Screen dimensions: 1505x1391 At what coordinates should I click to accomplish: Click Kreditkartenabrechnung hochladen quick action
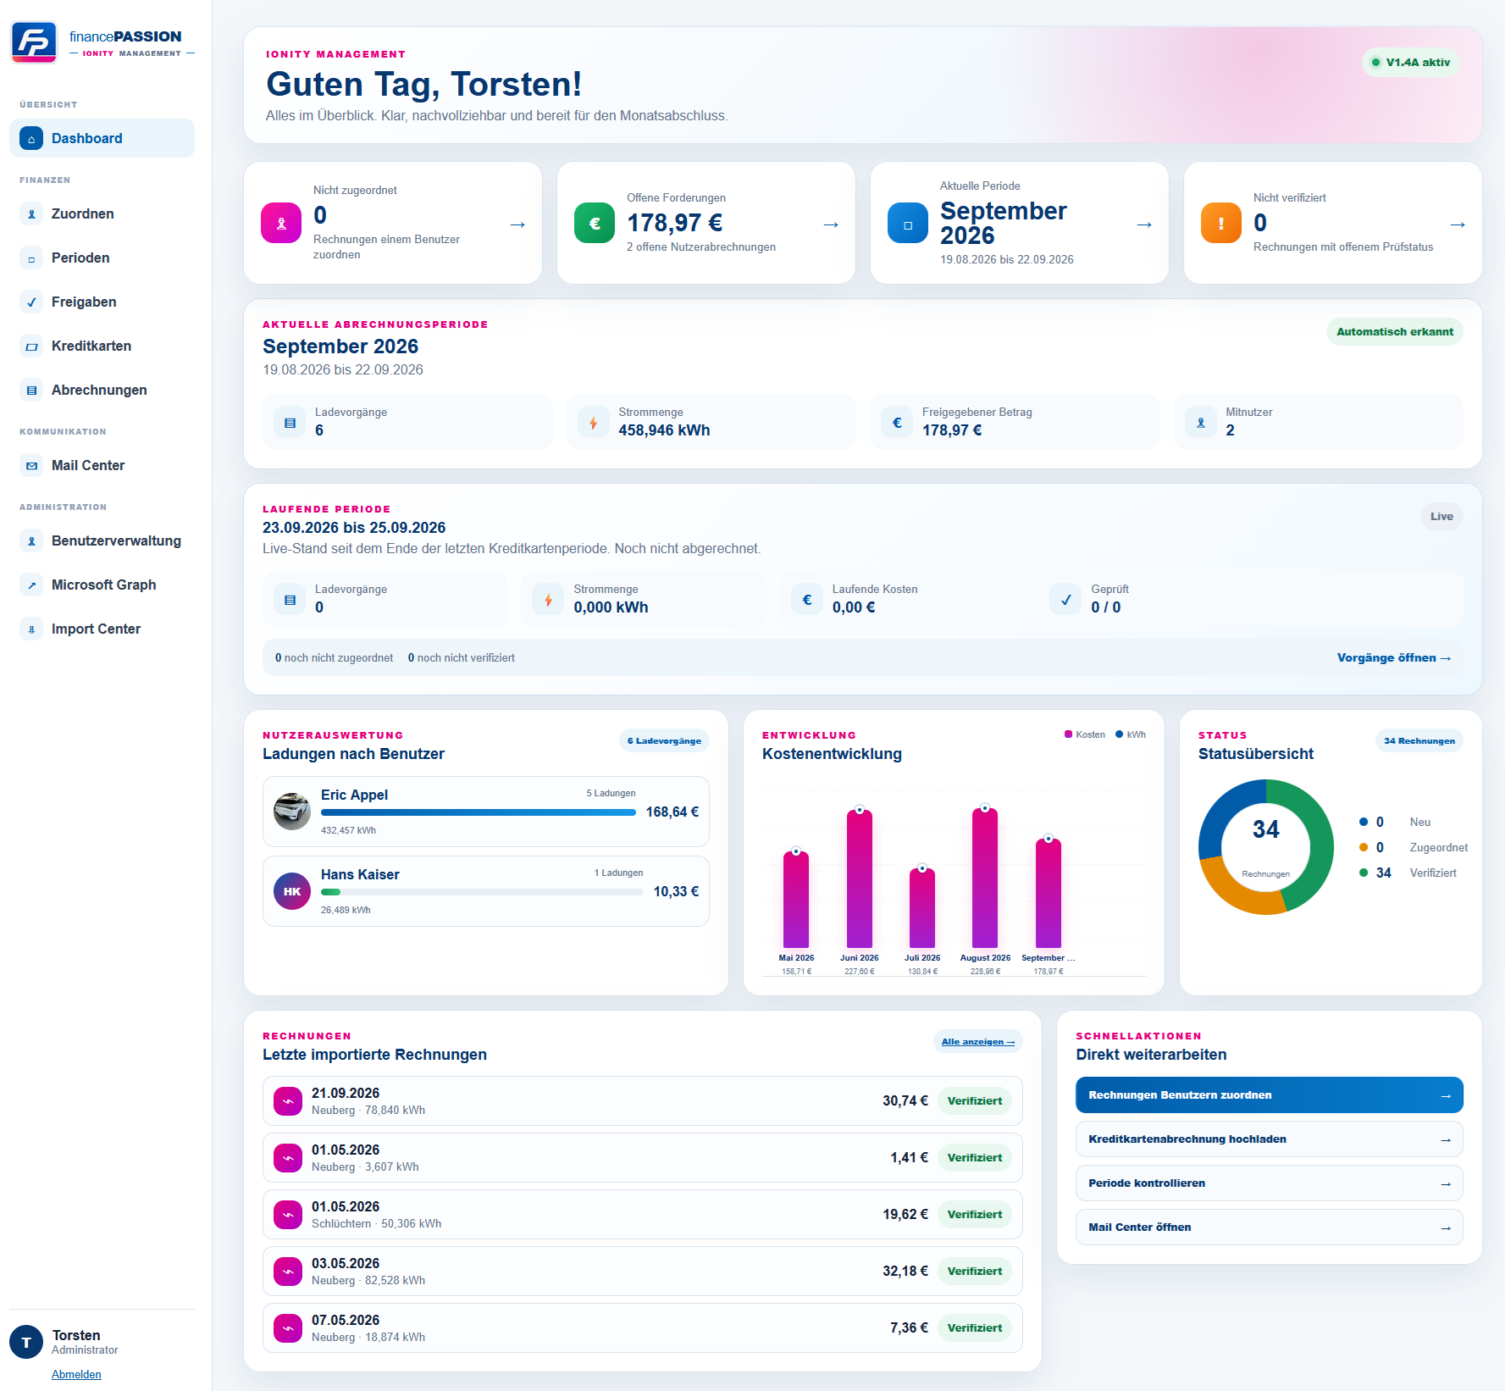(x=1269, y=1139)
